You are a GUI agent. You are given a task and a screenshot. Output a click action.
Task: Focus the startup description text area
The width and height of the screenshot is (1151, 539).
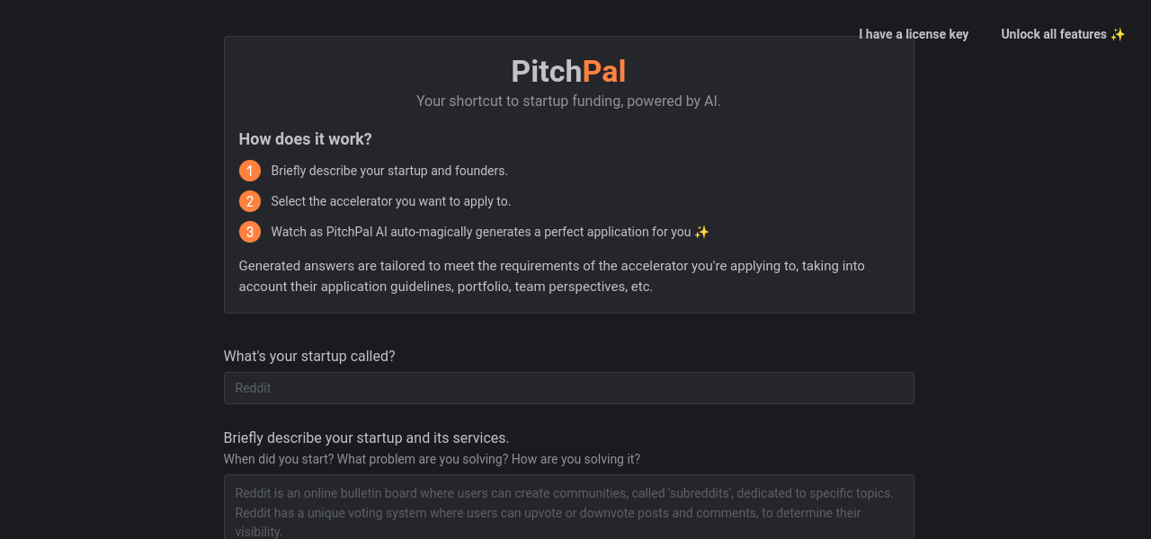pyautogui.click(x=568, y=508)
